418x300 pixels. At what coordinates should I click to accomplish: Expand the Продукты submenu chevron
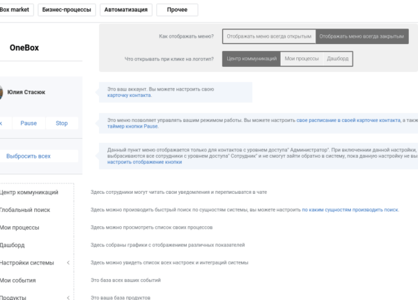[68, 298]
